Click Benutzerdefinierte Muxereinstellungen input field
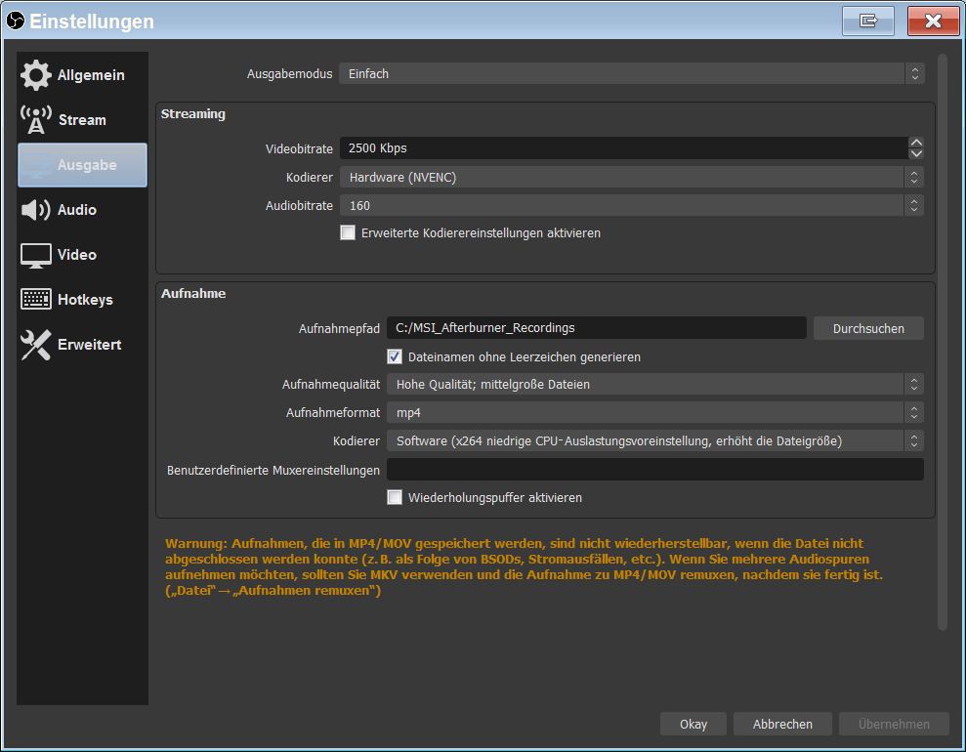966x752 pixels. click(x=654, y=470)
